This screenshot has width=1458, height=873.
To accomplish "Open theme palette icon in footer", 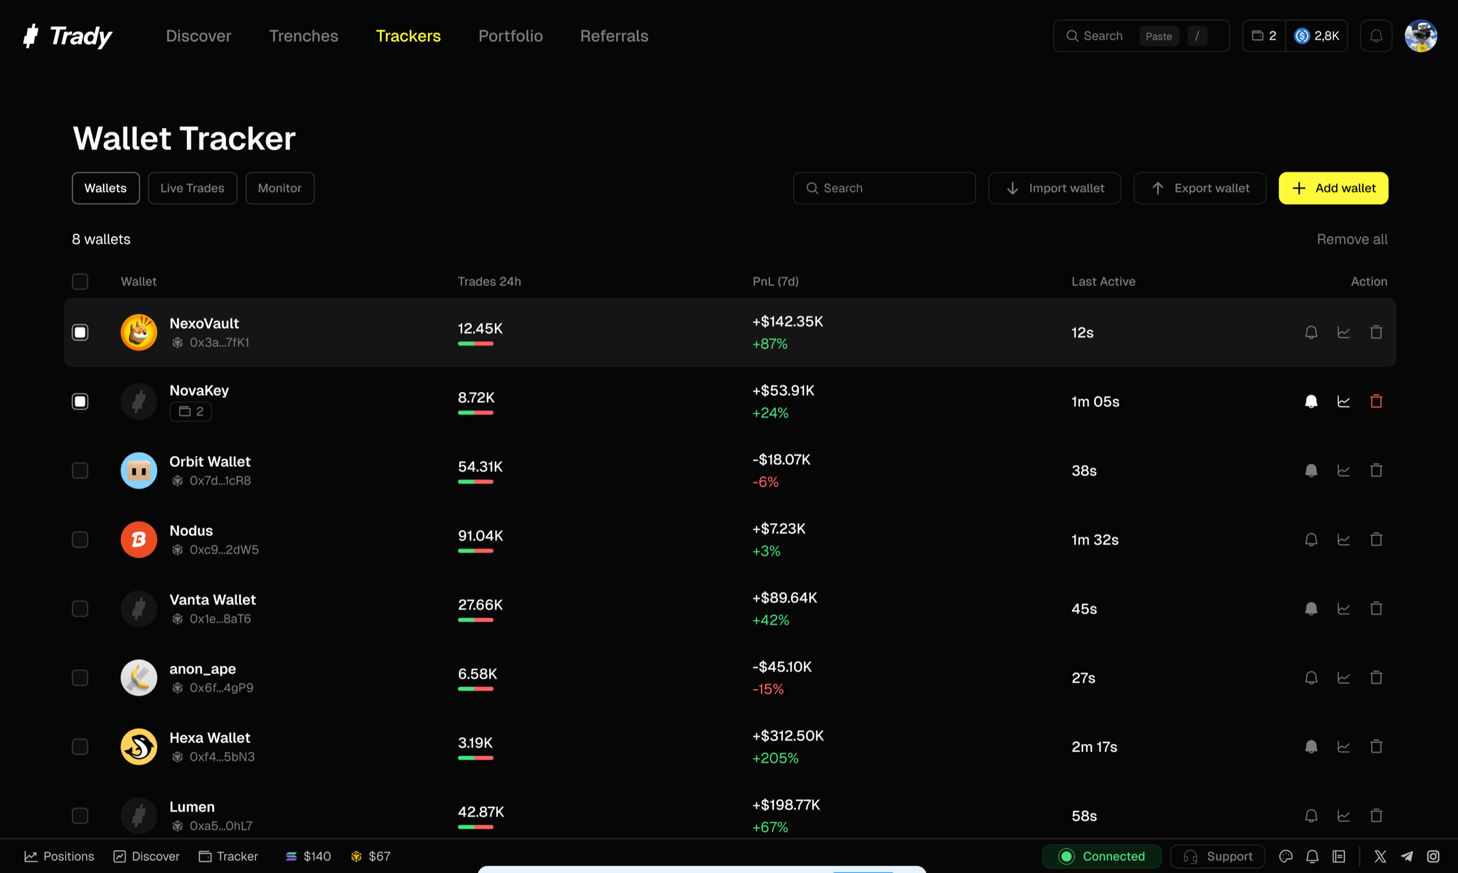I will click(x=1285, y=856).
